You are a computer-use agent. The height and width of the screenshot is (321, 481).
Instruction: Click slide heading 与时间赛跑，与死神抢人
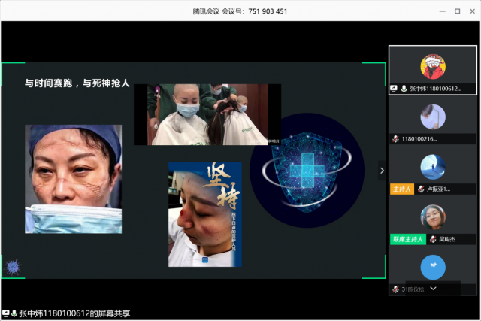[x=77, y=83]
